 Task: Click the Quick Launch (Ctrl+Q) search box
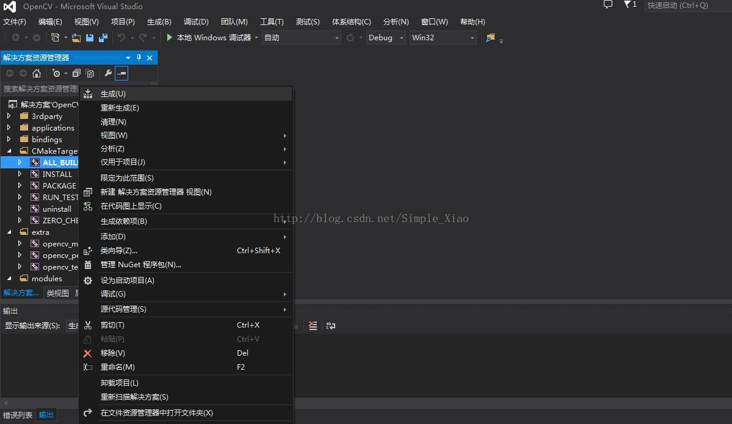[687, 5]
